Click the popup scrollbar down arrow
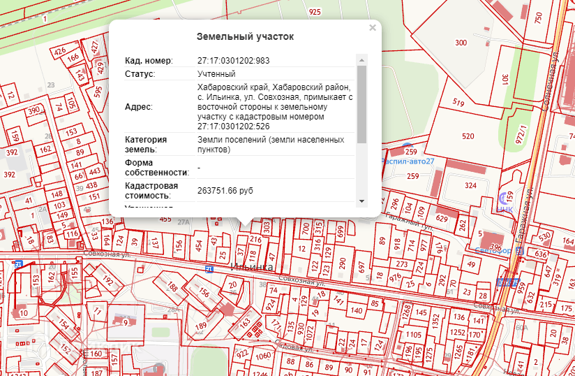575x376 pixels. [x=361, y=201]
